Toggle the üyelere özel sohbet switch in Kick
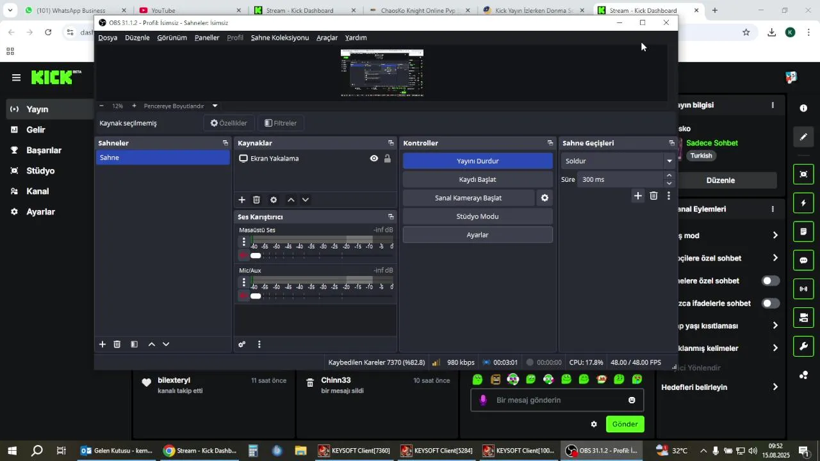Image resolution: width=820 pixels, height=461 pixels. [x=771, y=281]
